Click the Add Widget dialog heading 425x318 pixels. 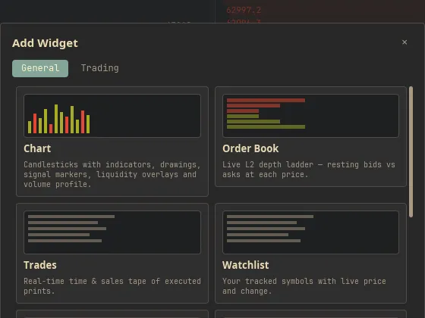point(45,43)
